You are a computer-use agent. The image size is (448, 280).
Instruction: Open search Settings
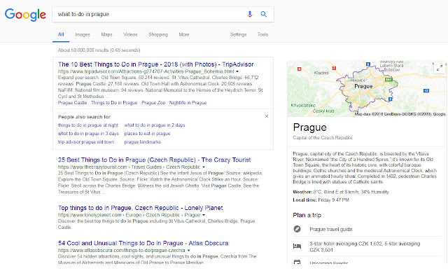(238, 34)
